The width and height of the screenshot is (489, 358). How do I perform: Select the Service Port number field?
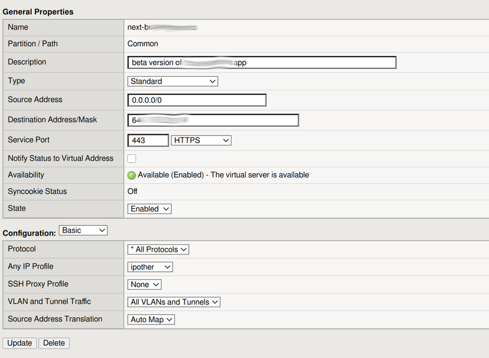(148, 141)
